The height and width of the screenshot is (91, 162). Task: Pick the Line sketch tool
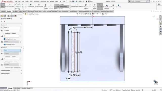(x=16, y=5)
